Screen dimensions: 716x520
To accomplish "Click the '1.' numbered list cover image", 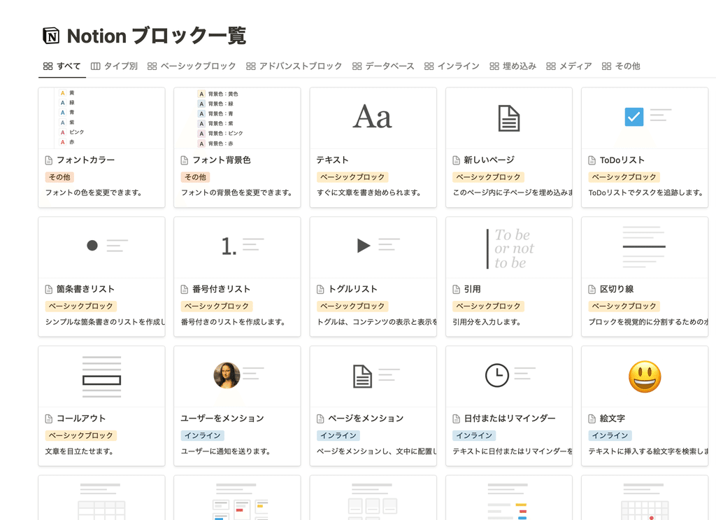I will pos(229,247).
